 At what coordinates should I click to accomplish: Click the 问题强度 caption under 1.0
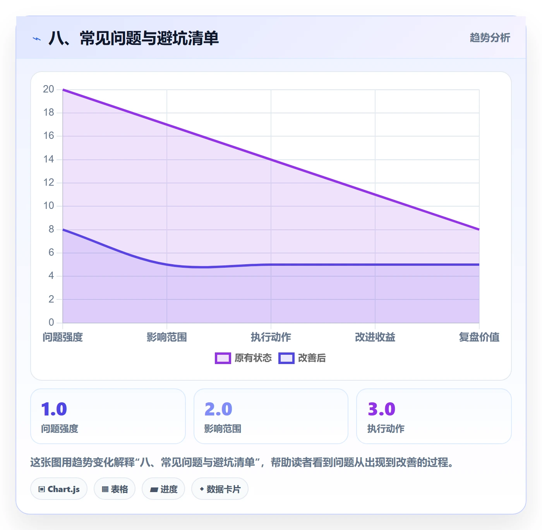[x=60, y=429]
